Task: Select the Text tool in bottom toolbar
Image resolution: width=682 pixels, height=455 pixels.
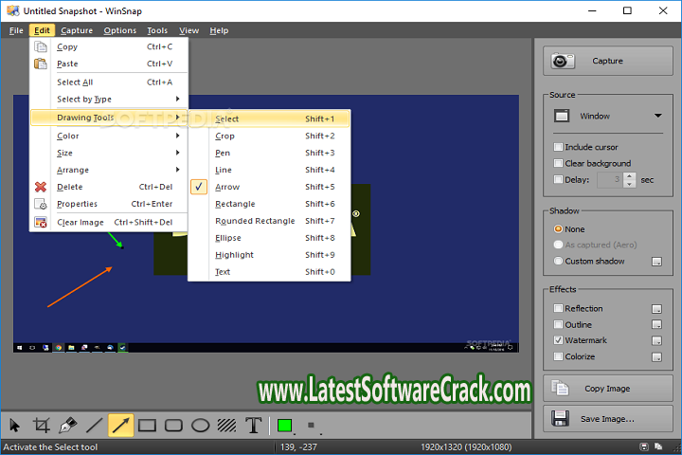Action: pyautogui.click(x=254, y=426)
